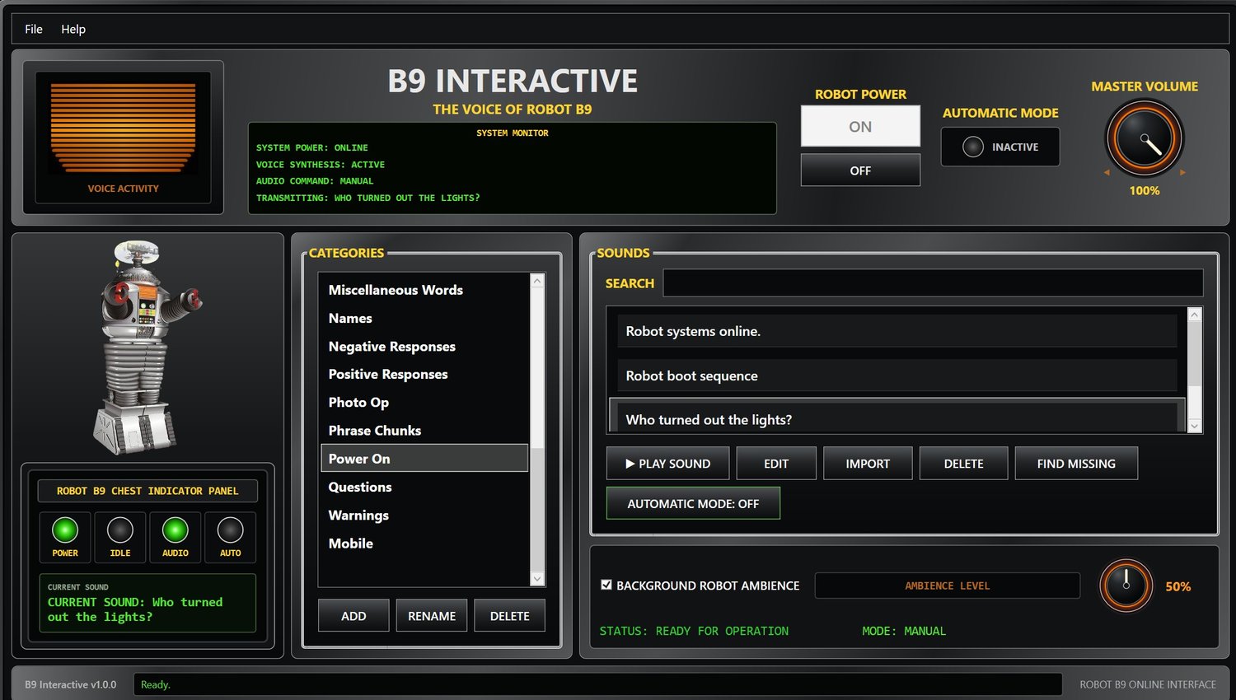The image size is (1236, 700).
Task: Click the left arrow beside Master Volume knob
Action: (x=1107, y=173)
